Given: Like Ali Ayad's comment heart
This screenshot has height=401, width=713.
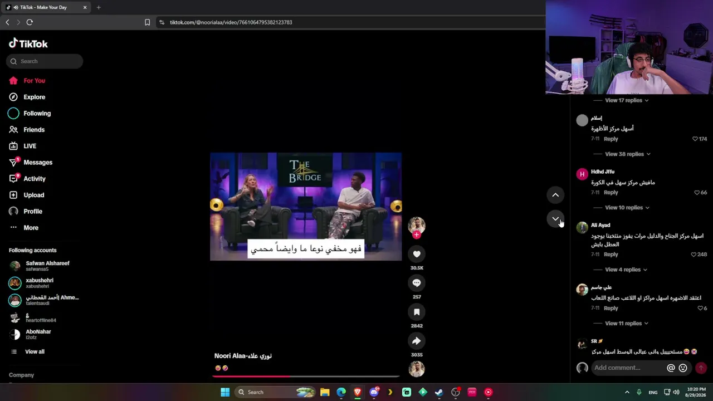Looking at the screenshot, I should [x=694, y=255].
